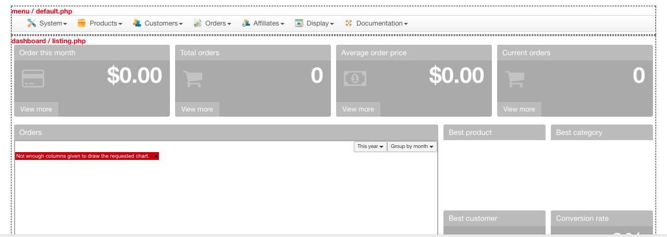Open the This year dropdown
The height and width of the screenshot is (237, 667).
point(370,146)
